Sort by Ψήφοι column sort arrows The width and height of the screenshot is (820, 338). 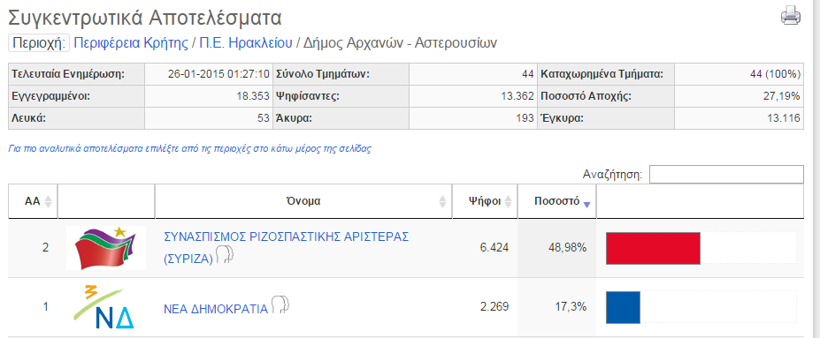[x=509, y=201]
